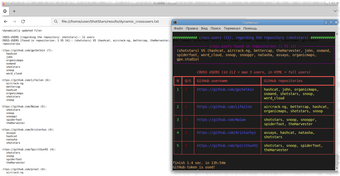Click 'word_cloud' under gpchelkin in the text file

(x=14, y=74)
